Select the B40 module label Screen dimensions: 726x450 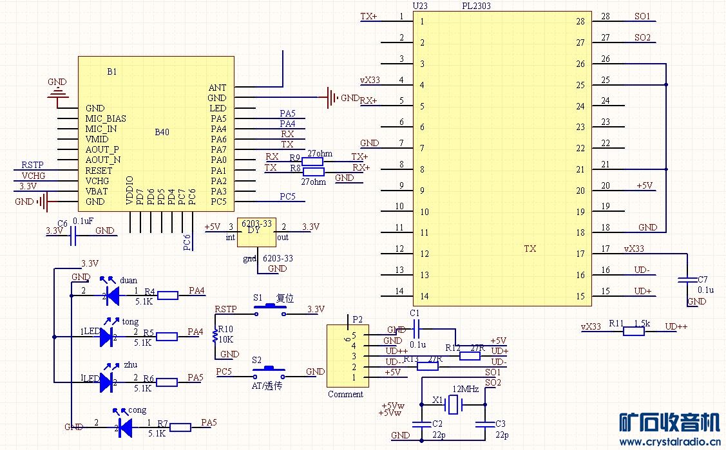[x=162, y=132]
